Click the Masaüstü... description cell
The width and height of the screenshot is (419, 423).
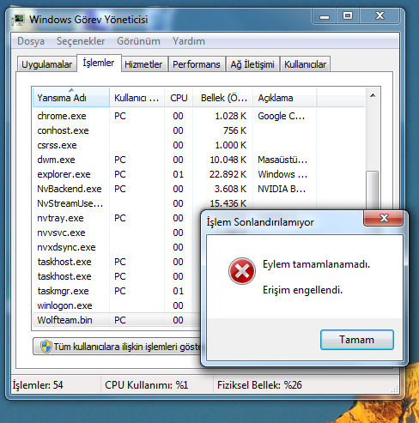click(282, 160)
